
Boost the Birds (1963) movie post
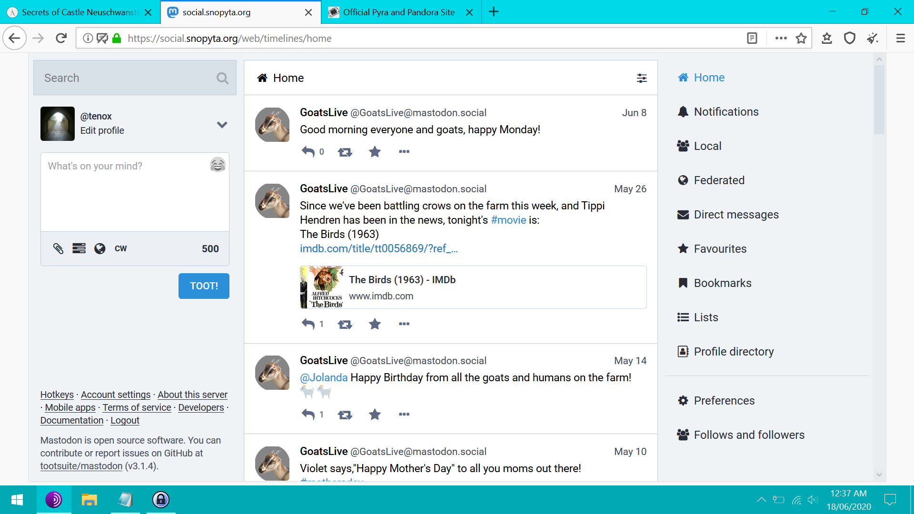click(345, 324)
